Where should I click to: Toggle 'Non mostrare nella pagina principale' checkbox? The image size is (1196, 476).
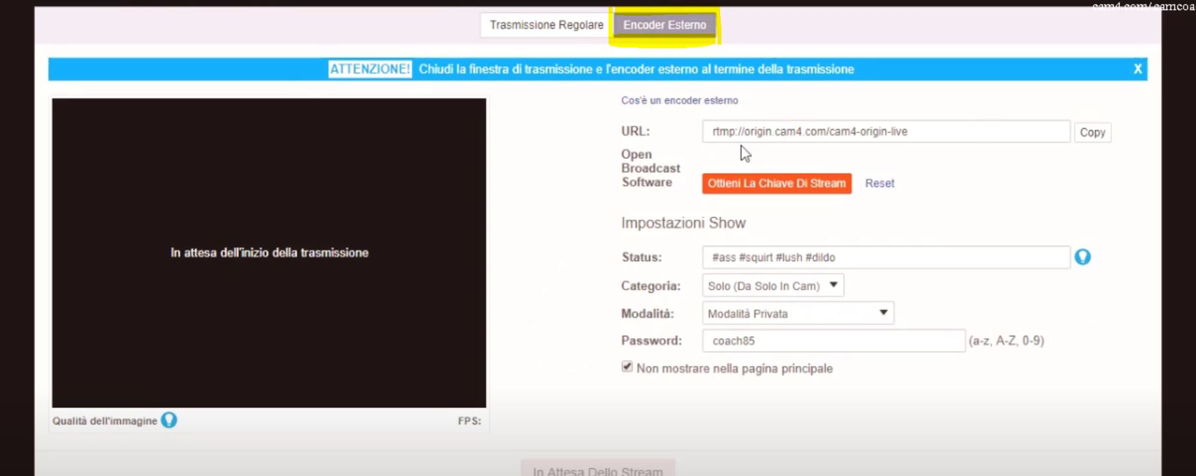click(x=627, y=367)
